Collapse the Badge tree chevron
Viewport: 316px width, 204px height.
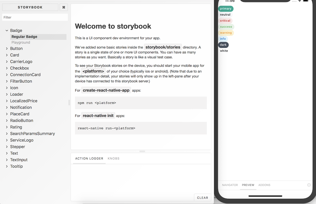coord(7,31)
